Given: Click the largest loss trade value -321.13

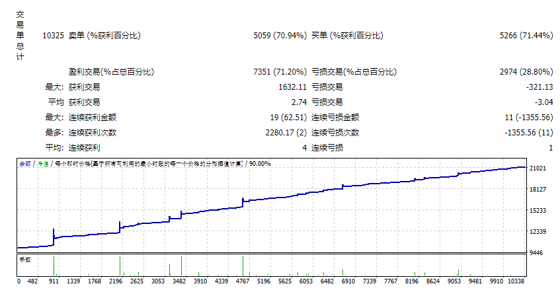Looking at the screenshot, I should [x=540, y=87].
